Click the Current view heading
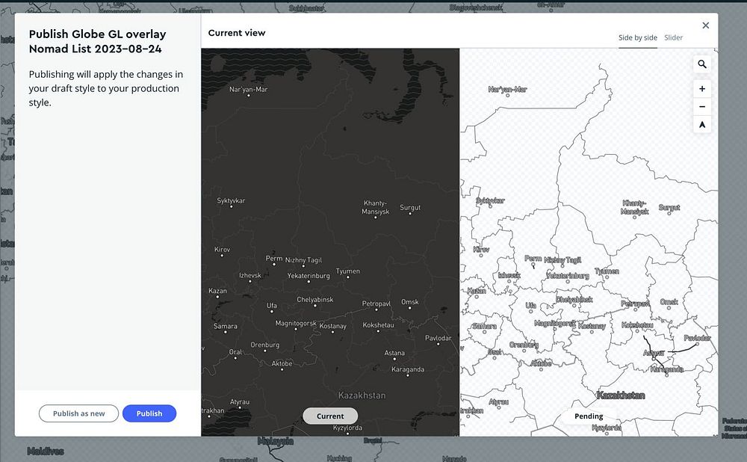The width and height of the screenshot is (747, 462). (x=237, y=33)
